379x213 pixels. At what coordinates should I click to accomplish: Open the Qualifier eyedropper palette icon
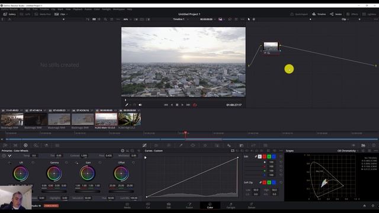181,146
